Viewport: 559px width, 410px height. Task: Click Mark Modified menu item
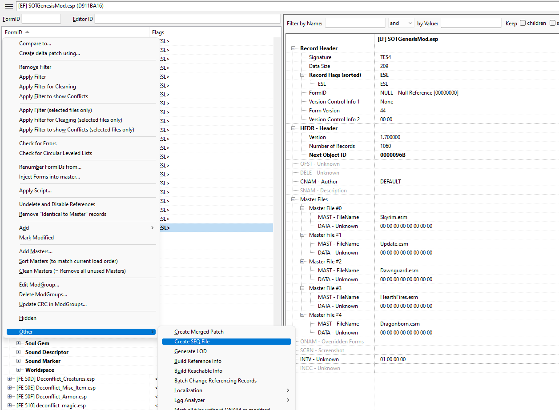81,238
